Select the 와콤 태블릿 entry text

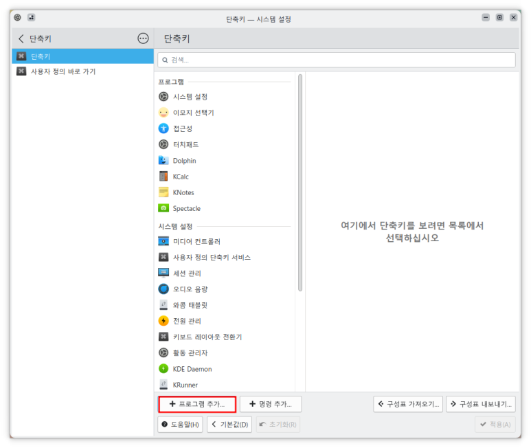pyautogui.click(x=190, y=305)
